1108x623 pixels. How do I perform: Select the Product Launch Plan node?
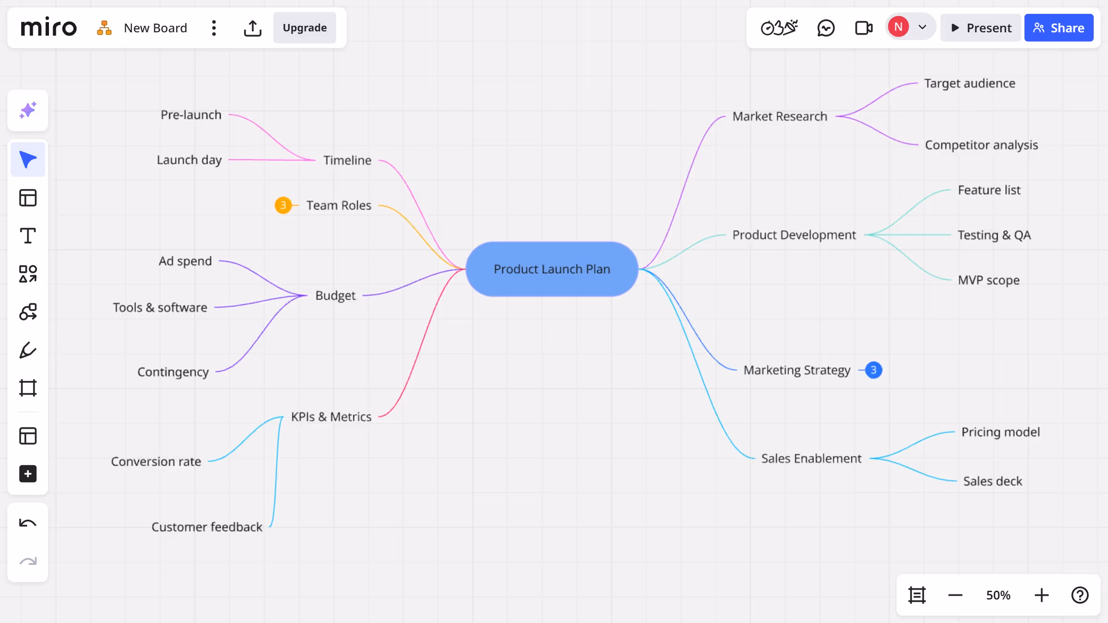pyautogui.click(x=552, y=269)
